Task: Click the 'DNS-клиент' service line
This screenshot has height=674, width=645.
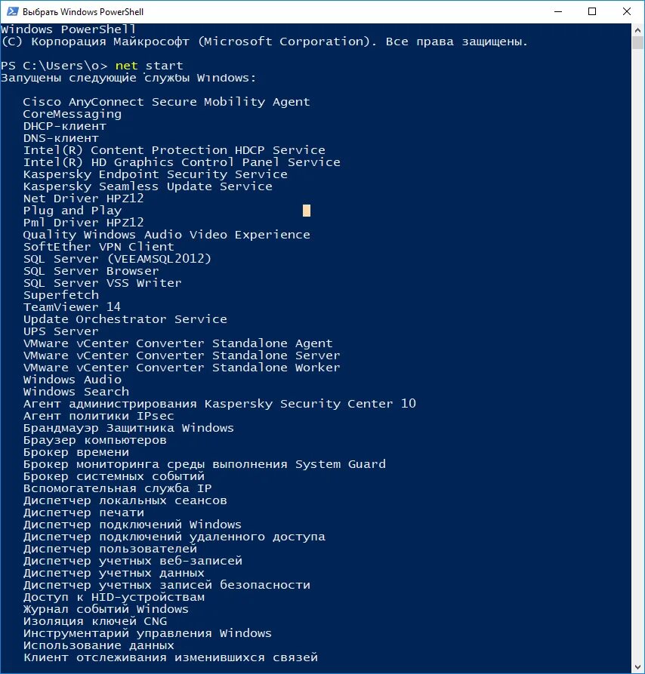Action: pyautogui.click(x=61, y=138)
